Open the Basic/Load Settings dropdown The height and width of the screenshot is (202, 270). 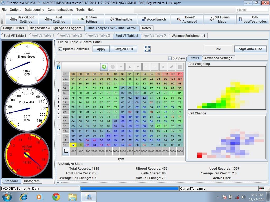pyautogui.click(x=22, y=19)
